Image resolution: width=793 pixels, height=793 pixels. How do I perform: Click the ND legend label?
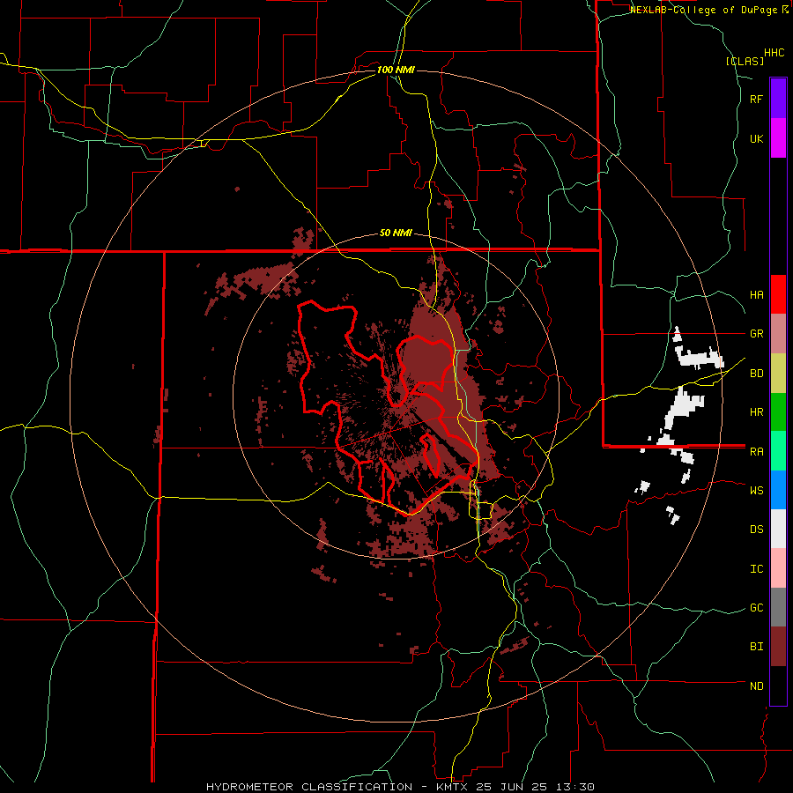pyautogui.click(x=756, y=686)
